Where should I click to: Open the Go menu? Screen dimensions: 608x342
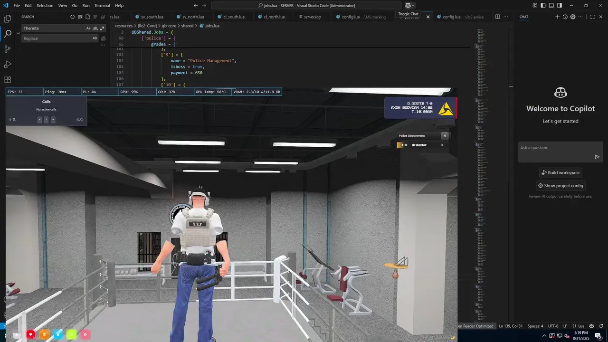(x=75, y=5)
